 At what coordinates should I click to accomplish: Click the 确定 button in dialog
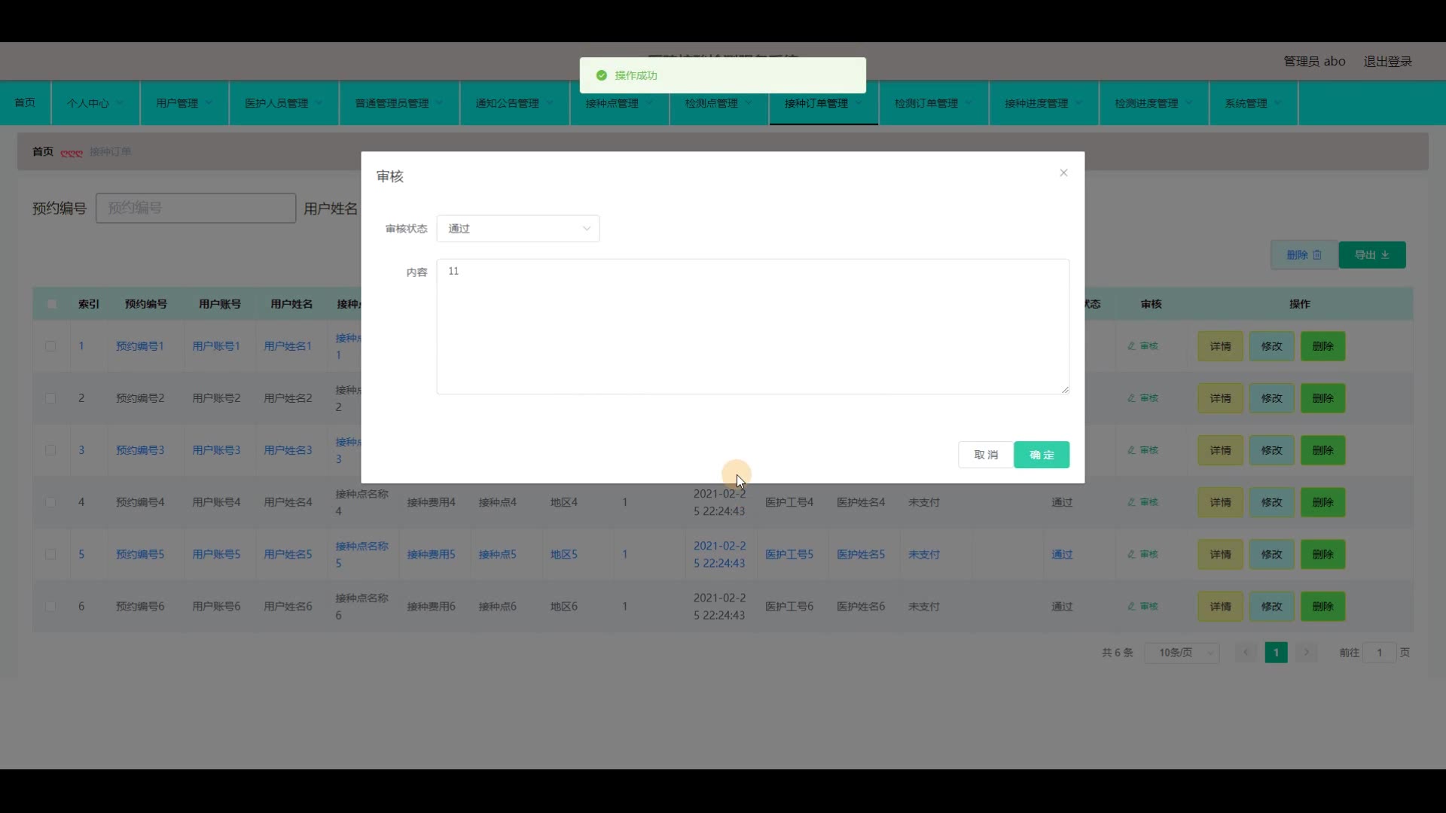1041,455
